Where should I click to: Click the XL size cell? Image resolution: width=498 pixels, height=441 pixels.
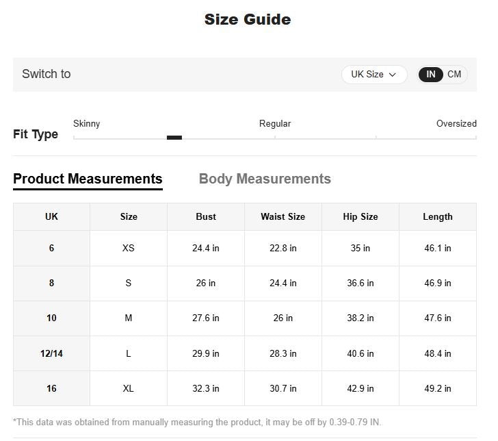click(129, 389)
